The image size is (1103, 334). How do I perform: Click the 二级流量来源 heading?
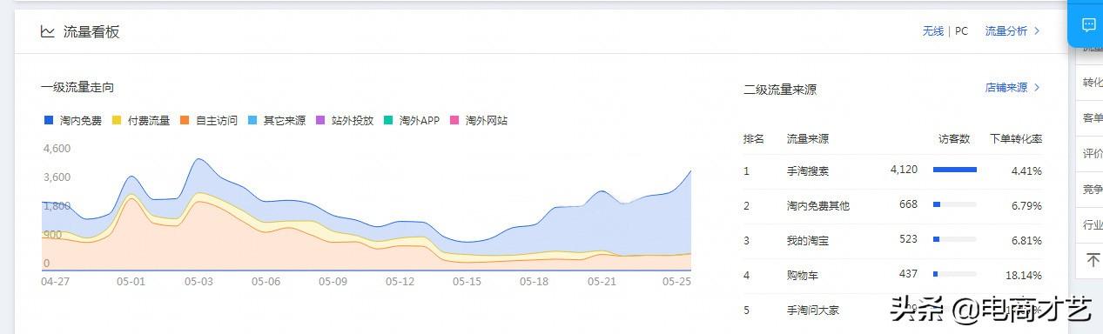pos(780,89)
